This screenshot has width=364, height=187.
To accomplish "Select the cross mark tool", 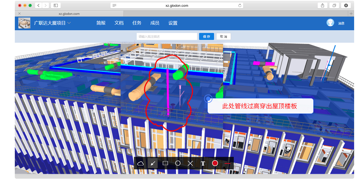I will [x=190, y=163].
